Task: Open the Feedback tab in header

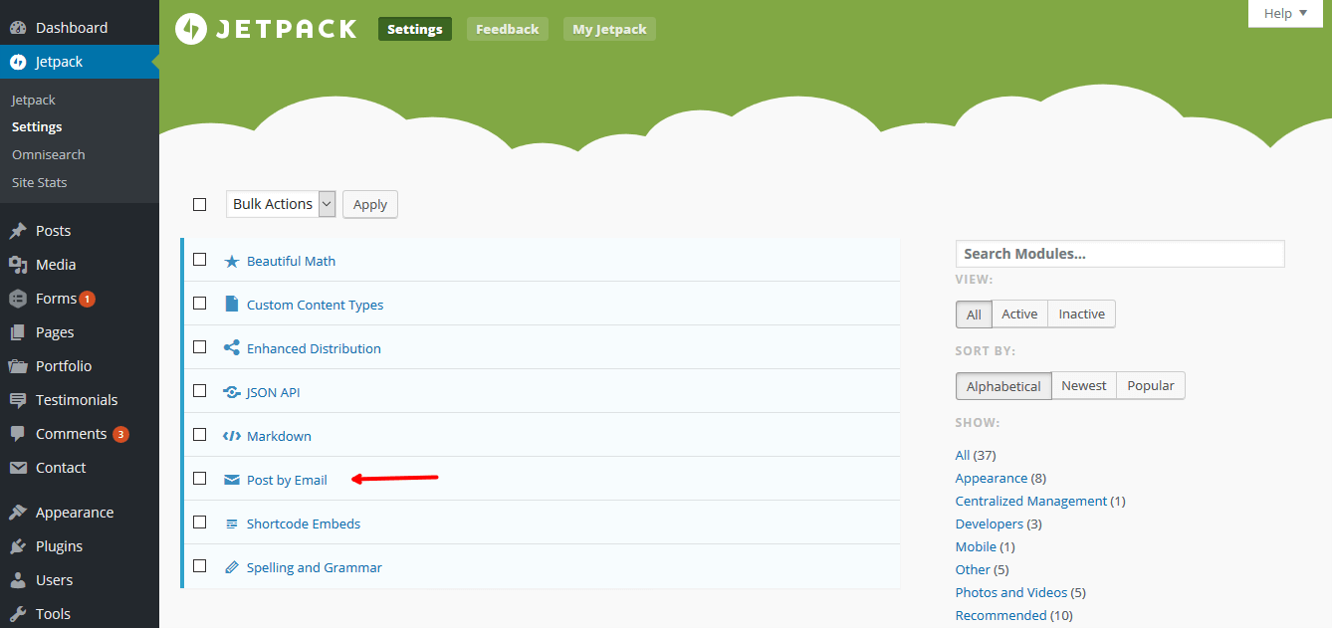Action: point(508,29)
